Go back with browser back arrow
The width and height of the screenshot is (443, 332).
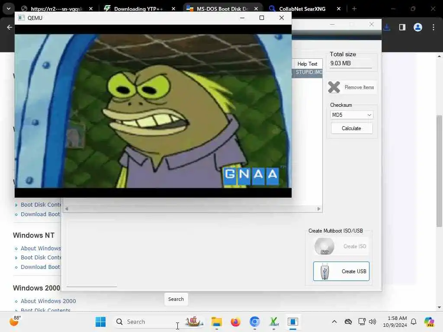pyautogui.click(x=10, y=27)
